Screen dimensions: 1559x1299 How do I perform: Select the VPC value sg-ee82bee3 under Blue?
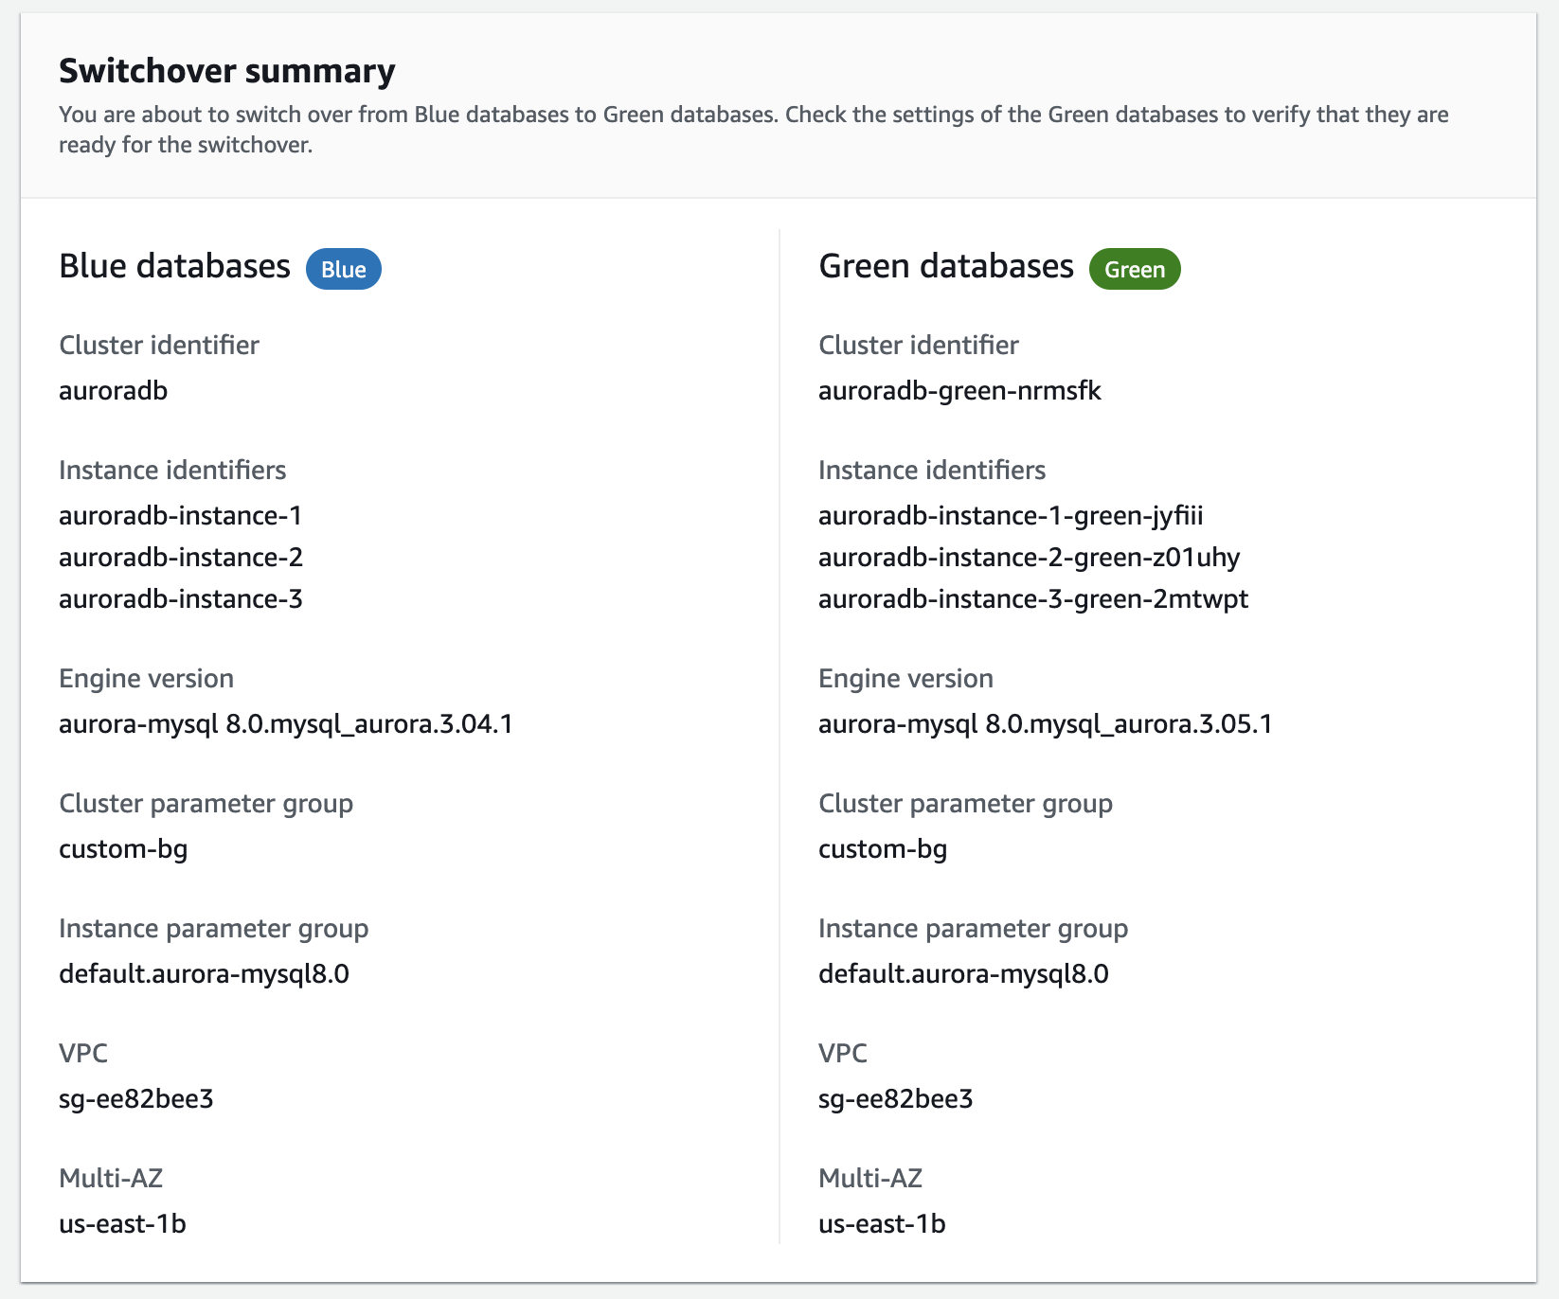(136, 1098)
